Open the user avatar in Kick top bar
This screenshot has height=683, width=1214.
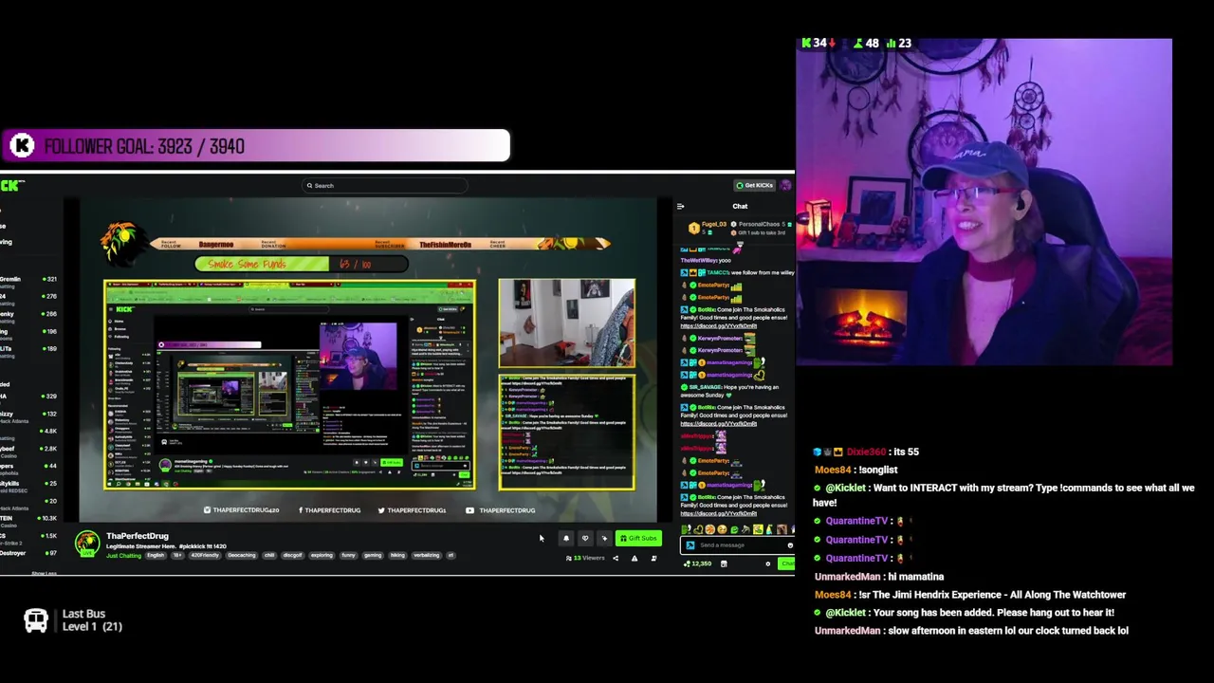tap(785, 185)
